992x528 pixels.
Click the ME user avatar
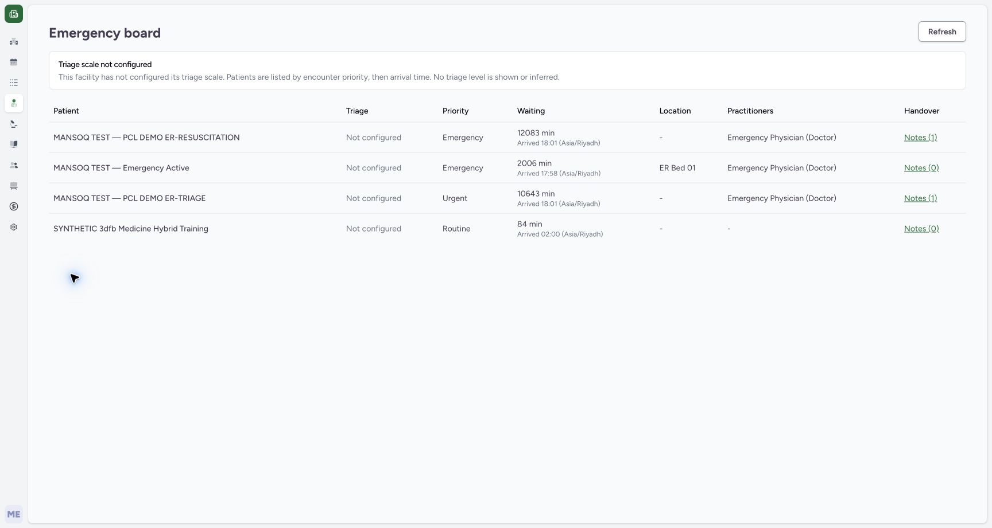(x=14, y=514)
